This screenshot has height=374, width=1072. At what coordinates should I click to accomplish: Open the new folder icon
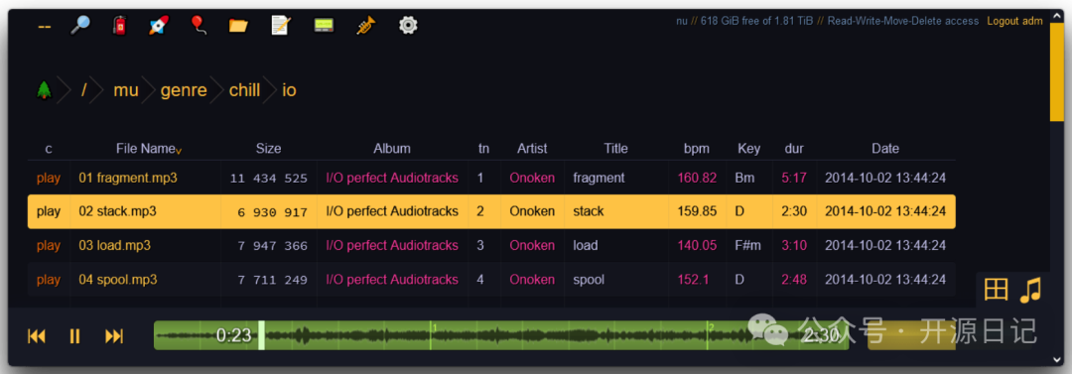click(238, 26)
